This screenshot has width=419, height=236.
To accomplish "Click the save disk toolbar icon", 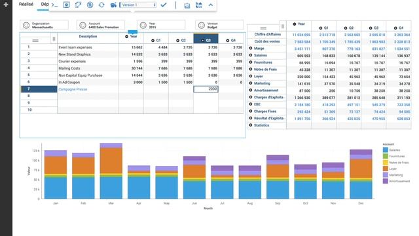I will (187, 5).
